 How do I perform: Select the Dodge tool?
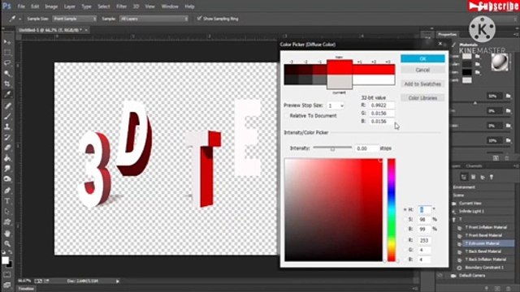pos(7,179)
